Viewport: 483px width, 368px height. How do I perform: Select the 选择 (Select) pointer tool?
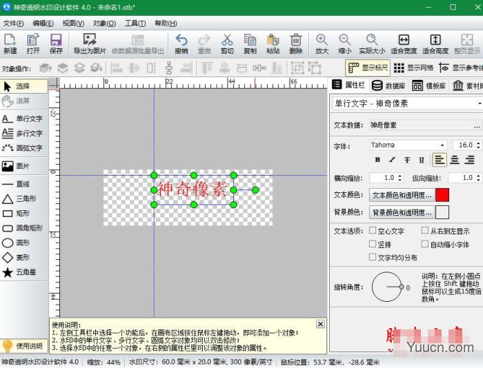pos(23,86)
